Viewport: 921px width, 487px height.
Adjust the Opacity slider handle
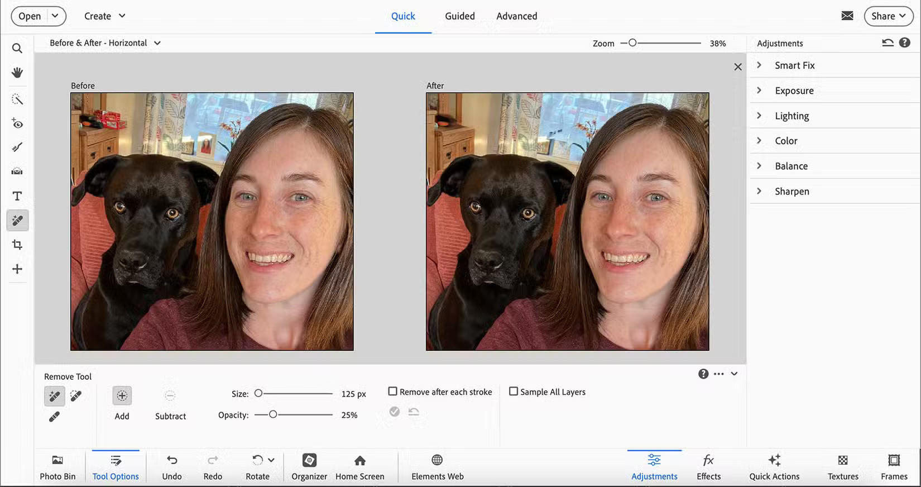(x=273, y=414)
